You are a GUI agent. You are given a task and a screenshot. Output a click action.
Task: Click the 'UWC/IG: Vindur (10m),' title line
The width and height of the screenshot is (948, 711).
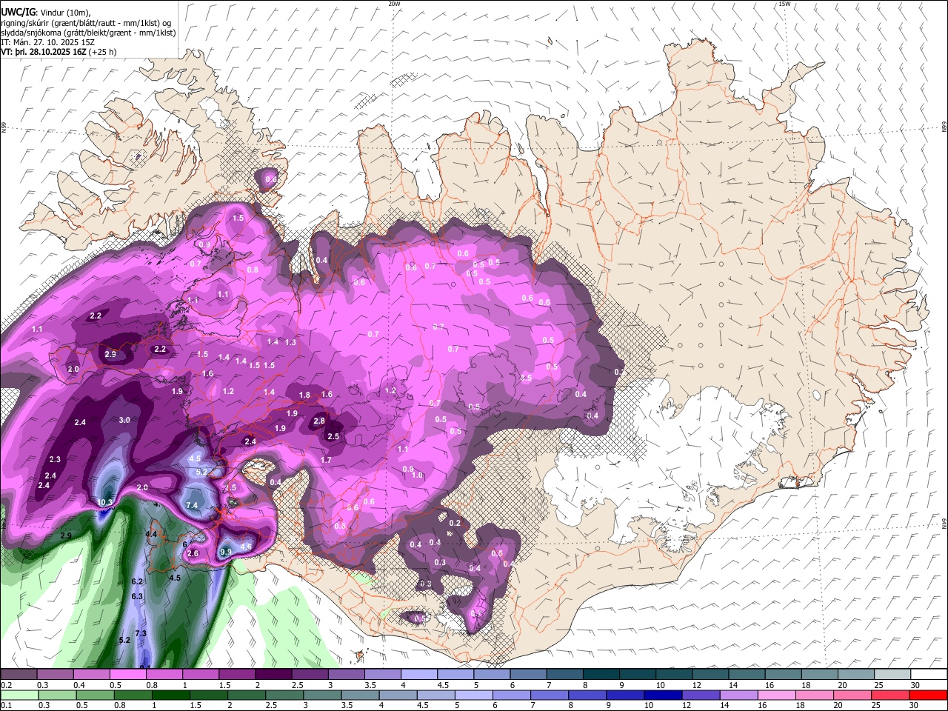click(45, 12)
